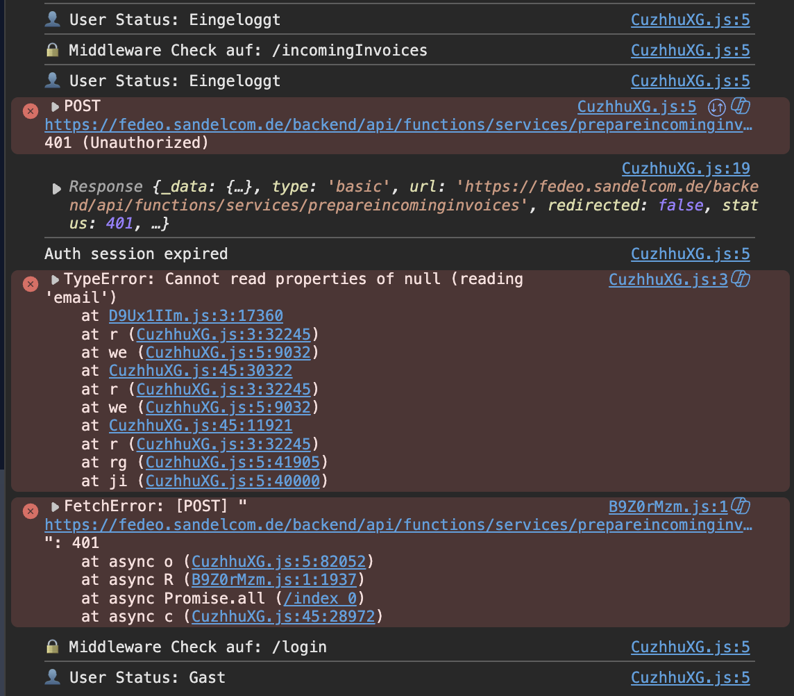The width and height of the screenshot is (794, 696).
Task: Click the CuzhhuXG.js:5 link for Auth session expired
Action: click(x=690, y=254)
